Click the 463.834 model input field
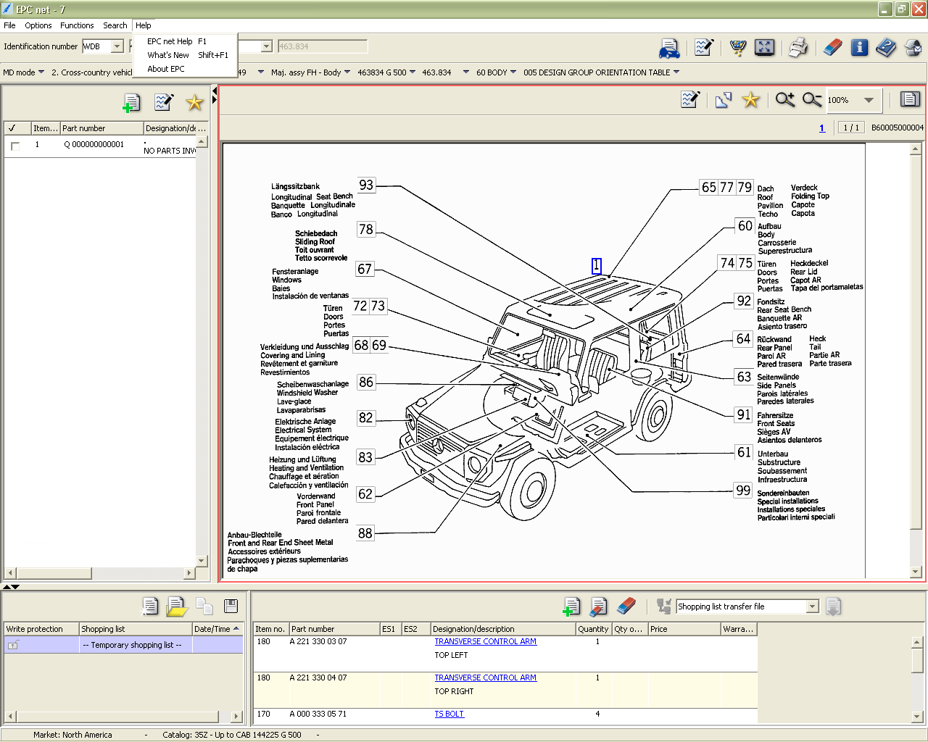This screenshot has height=742, width=928. tap(322, 46)
